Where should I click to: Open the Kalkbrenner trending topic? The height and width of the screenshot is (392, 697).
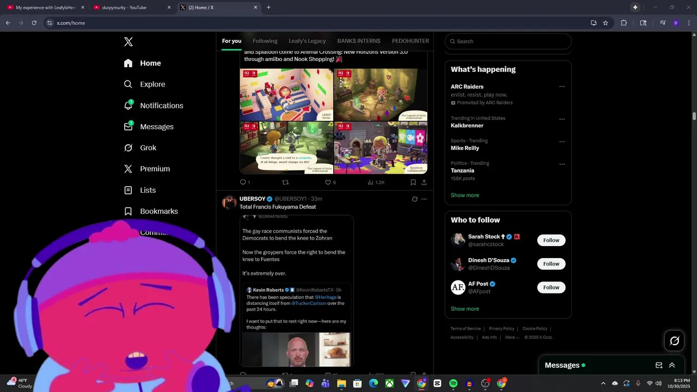click(467, 126)
